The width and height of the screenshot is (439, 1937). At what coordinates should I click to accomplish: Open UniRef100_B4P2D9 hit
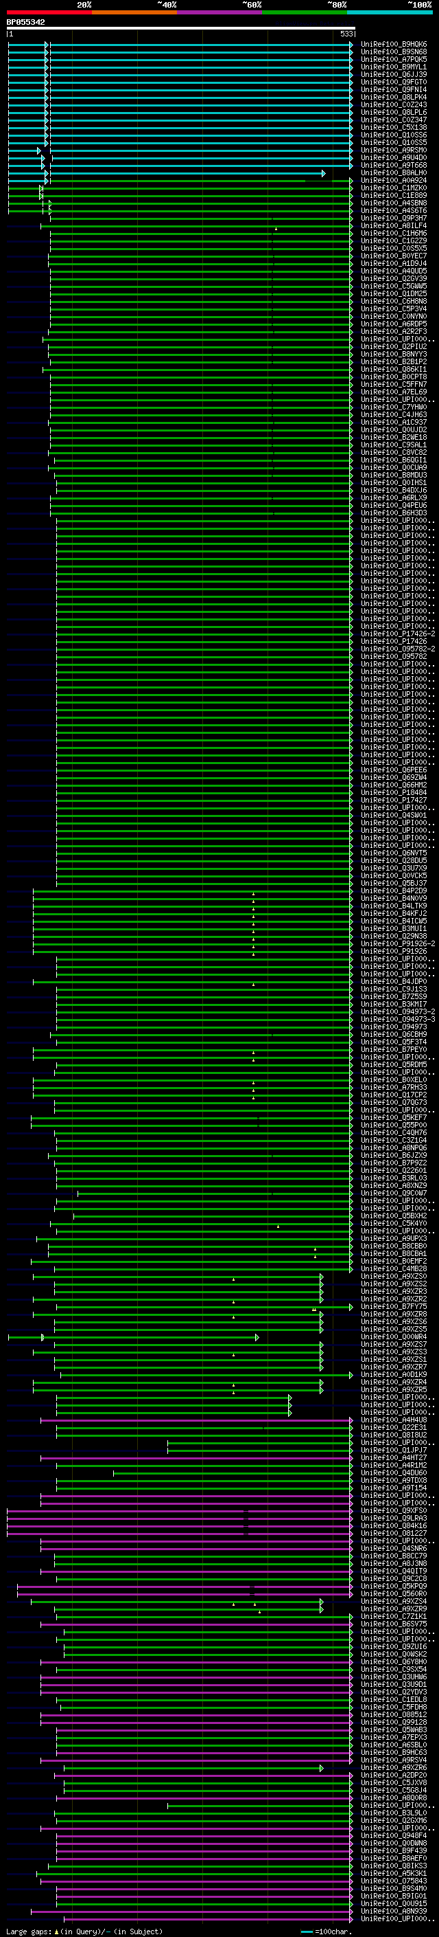click(394, 891)
